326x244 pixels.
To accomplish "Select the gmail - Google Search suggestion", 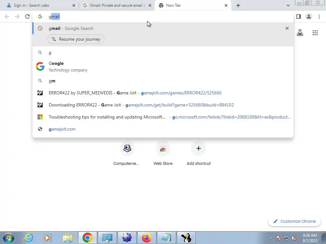I will coord(163,28).
